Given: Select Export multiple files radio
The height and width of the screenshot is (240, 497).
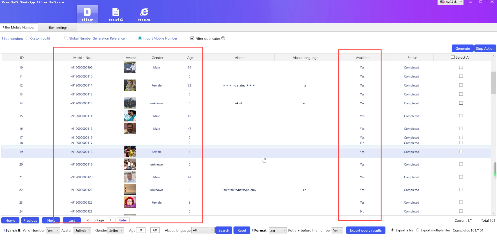Looking at the screenshot, I should (x=418, y=230).
